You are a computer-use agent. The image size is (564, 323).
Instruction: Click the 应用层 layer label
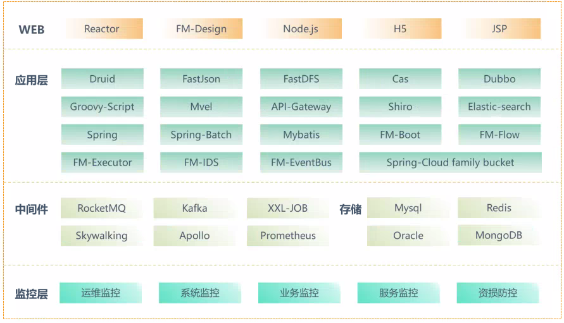31,80
